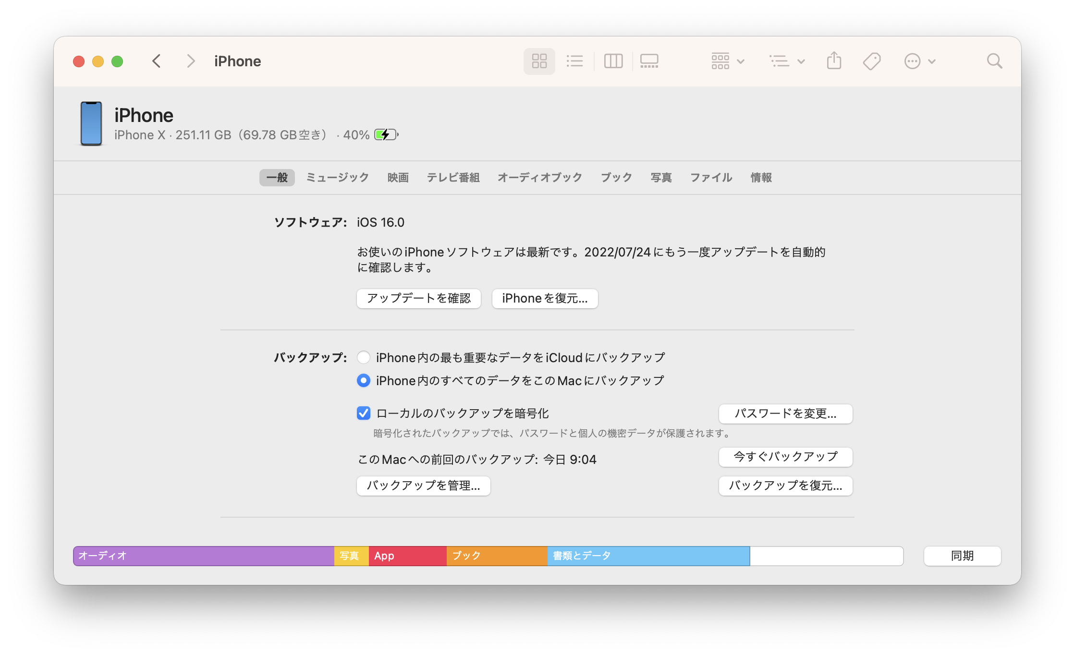This screenshot has width=1075, height=656.
Task: Open the 映画 tab
Action: [398, 178]
